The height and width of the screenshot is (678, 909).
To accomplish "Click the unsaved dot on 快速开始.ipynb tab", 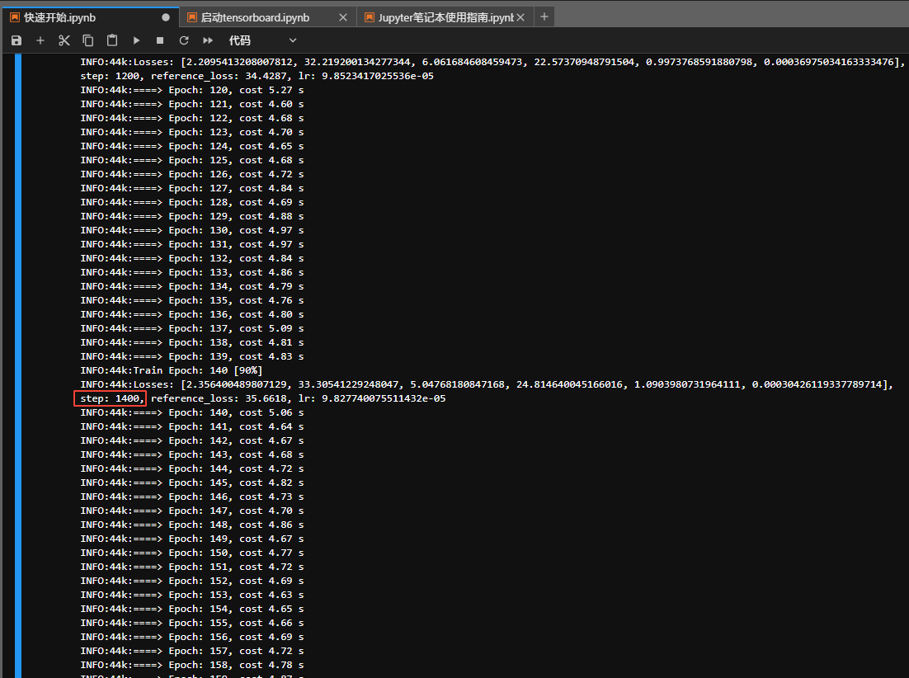I will click(x=166, y=17).
